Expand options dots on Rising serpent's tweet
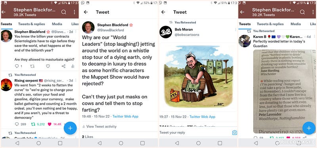Viewport: 317px width, 148px height. [76, 81]
